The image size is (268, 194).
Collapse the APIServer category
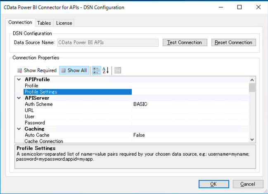pyautogui.click(x=19, y=98)
